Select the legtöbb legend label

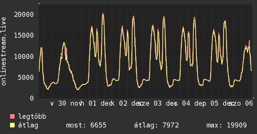click(32, 117)
